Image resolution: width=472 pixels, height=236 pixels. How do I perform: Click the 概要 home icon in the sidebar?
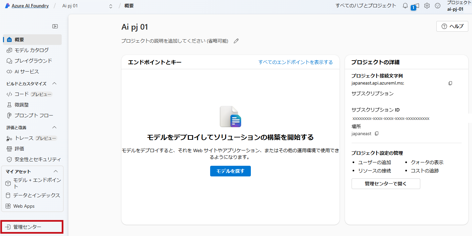[9, 40]
